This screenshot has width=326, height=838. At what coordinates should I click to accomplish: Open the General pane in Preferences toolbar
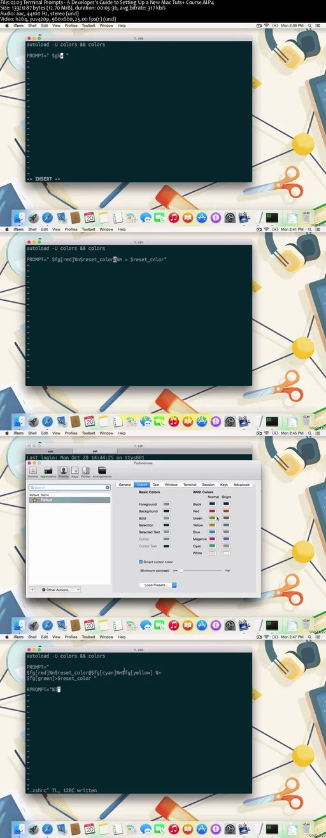[x=33, y=472]
